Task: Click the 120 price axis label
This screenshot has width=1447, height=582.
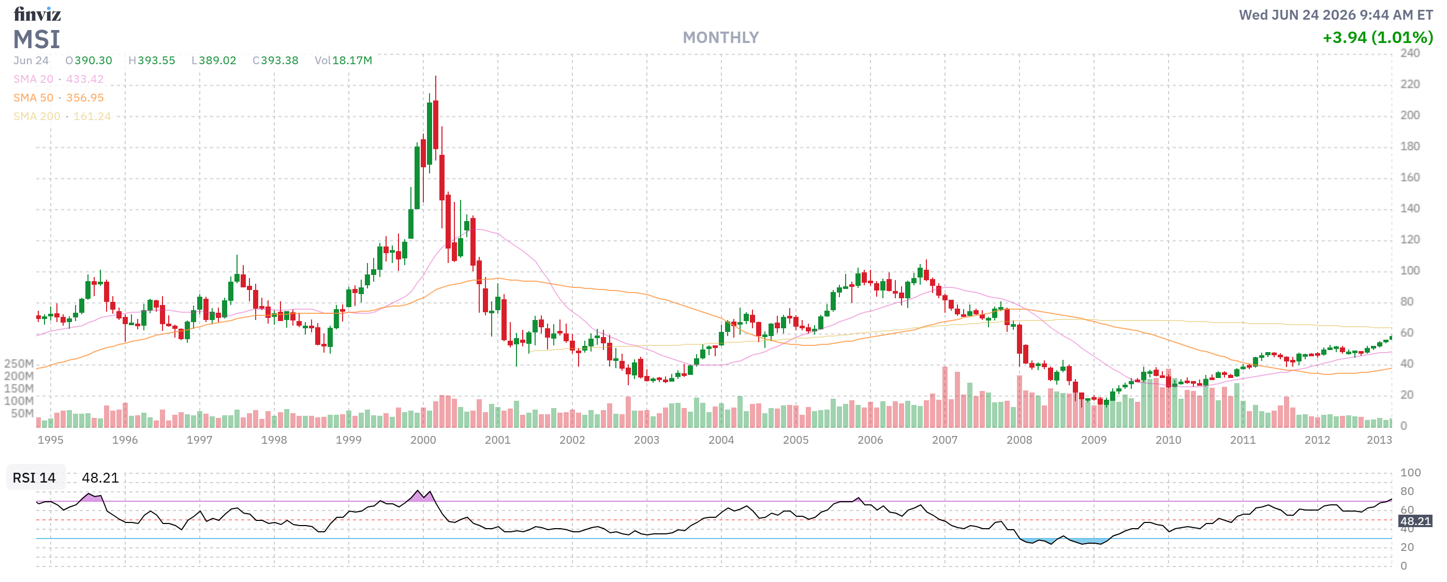Action: pyautogui.click(x=1410, y=239)
